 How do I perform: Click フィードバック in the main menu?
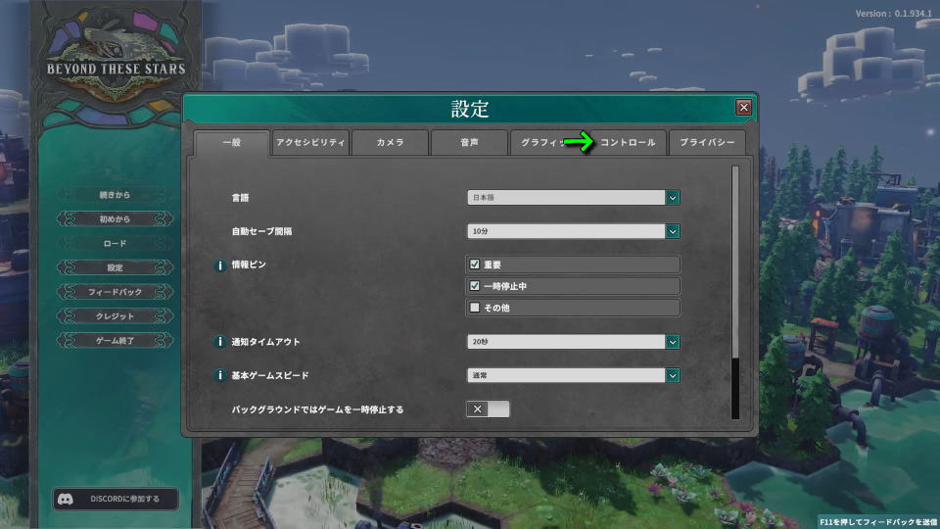click(x=115, y=292)
